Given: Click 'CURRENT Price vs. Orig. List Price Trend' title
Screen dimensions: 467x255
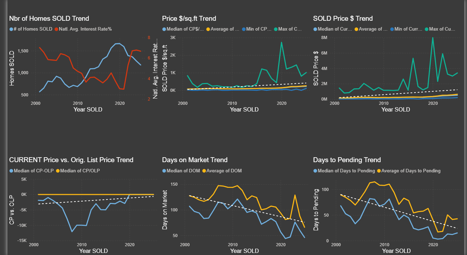Looking at the screenshot, I should pos(71,160).
